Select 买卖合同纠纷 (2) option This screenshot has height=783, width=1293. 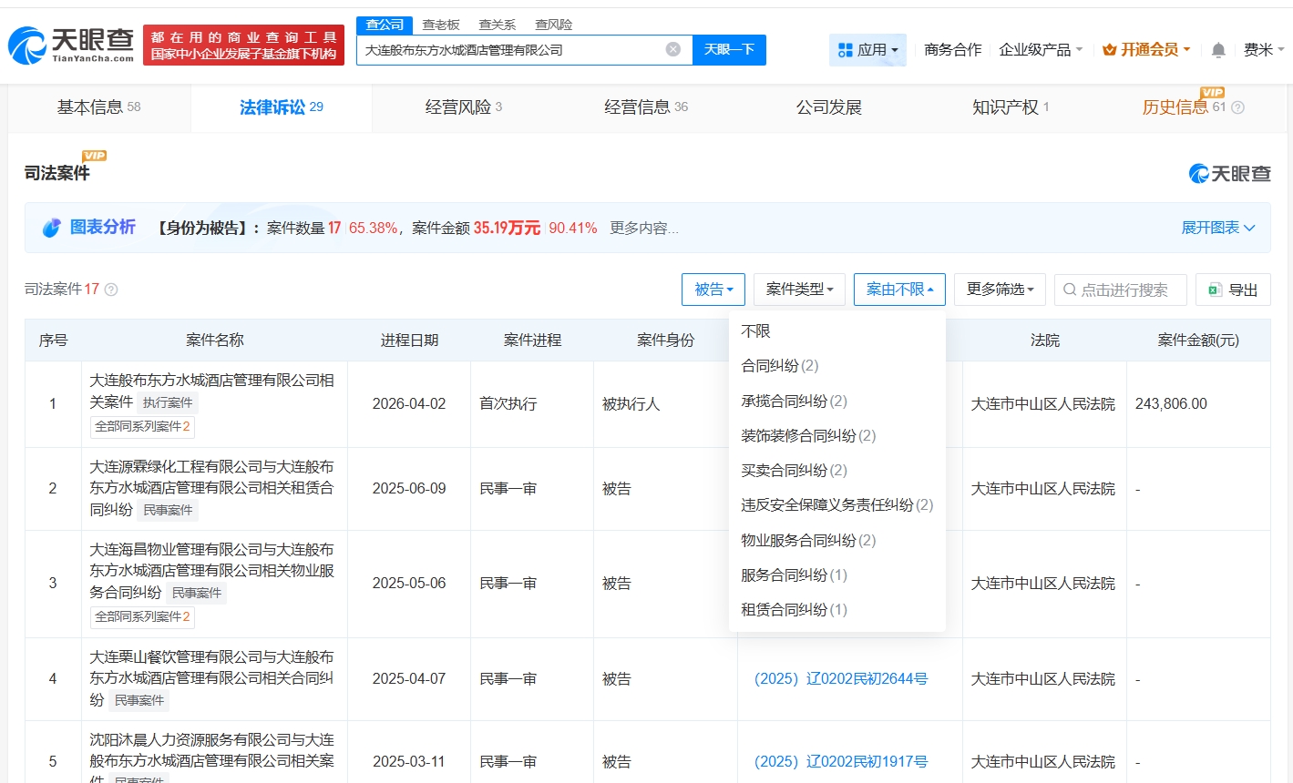click(836, 470)
